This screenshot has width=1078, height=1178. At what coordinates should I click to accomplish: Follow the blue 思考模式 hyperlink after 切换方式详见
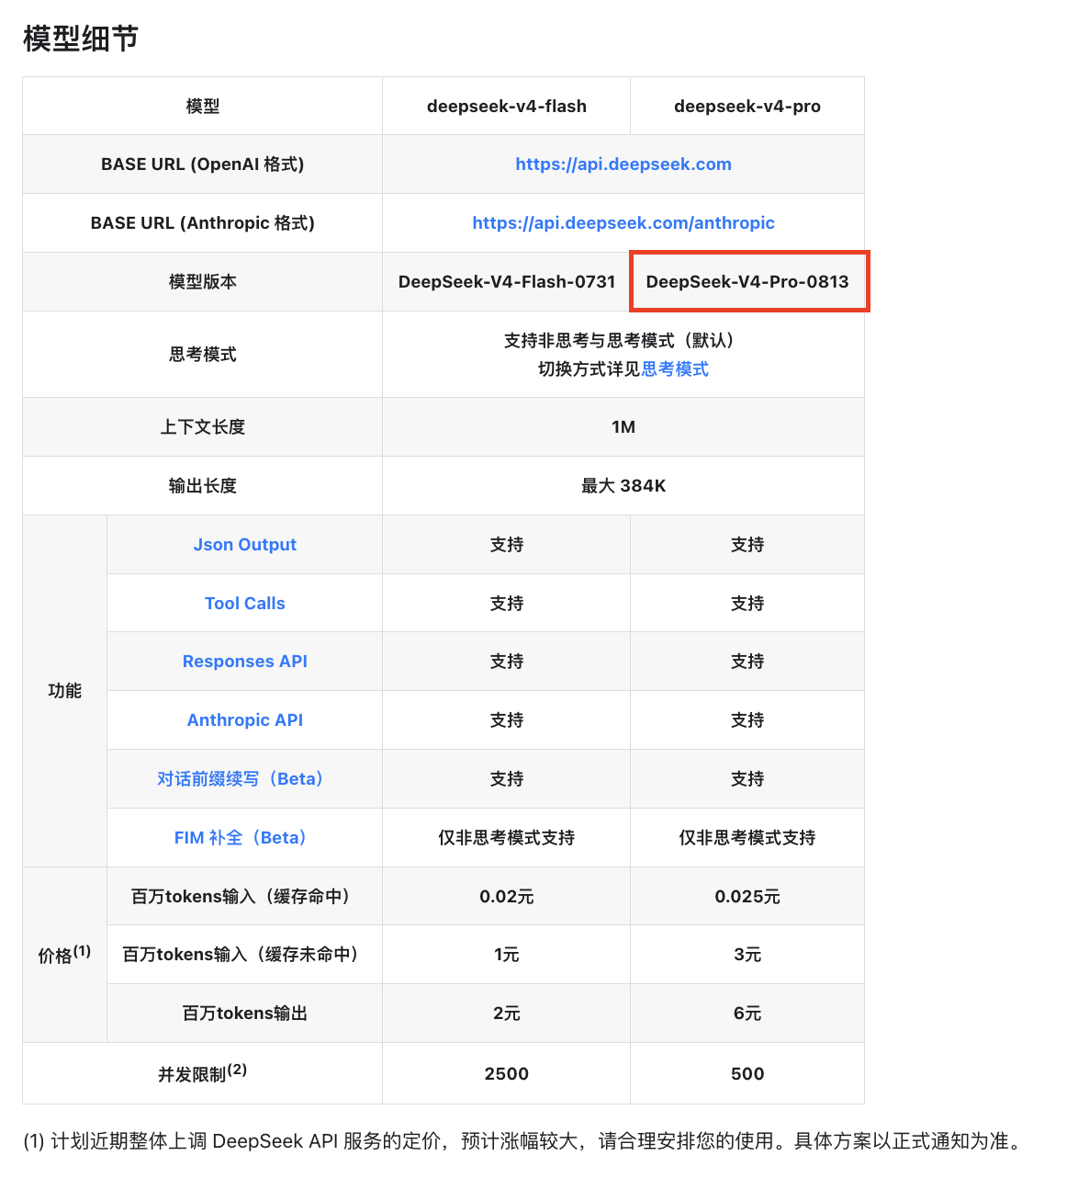click(x=675, y=369)
